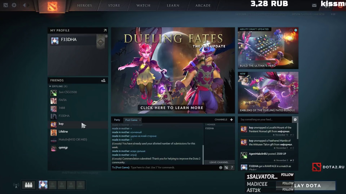This screenshot has height=194, width=346.
Task: Click the Dota 2 dashboard icon beside the gear
Action: coord(6,5)
